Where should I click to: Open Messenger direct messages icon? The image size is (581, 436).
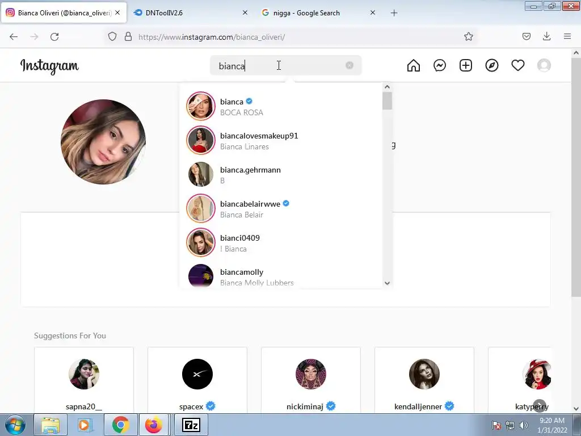tap(440, 66)
